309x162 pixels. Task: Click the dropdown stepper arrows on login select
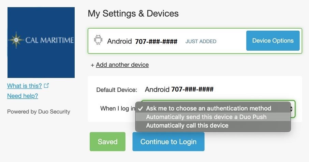(292, 109)
